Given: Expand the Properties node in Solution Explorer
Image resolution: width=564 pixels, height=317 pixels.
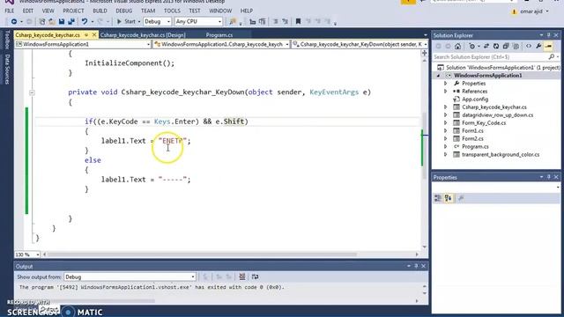Looking at the screenshot, I should pos(446,84).
